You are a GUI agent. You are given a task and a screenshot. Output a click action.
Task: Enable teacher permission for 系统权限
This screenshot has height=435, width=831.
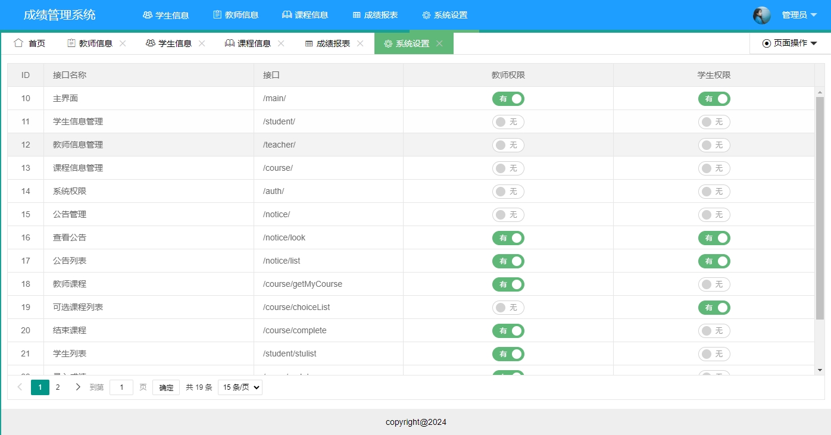(508, 192)
